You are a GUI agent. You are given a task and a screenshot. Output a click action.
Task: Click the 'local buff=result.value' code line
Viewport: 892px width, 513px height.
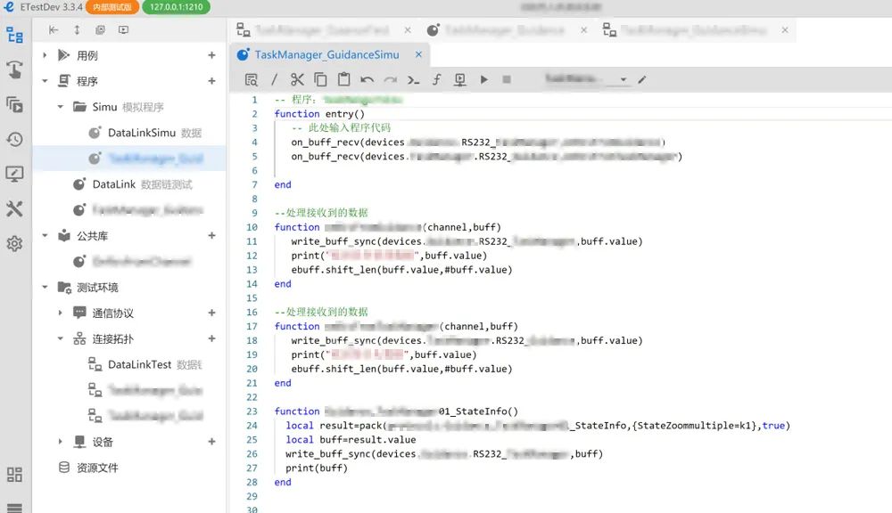pyautogui.click(x=351, y=440)
